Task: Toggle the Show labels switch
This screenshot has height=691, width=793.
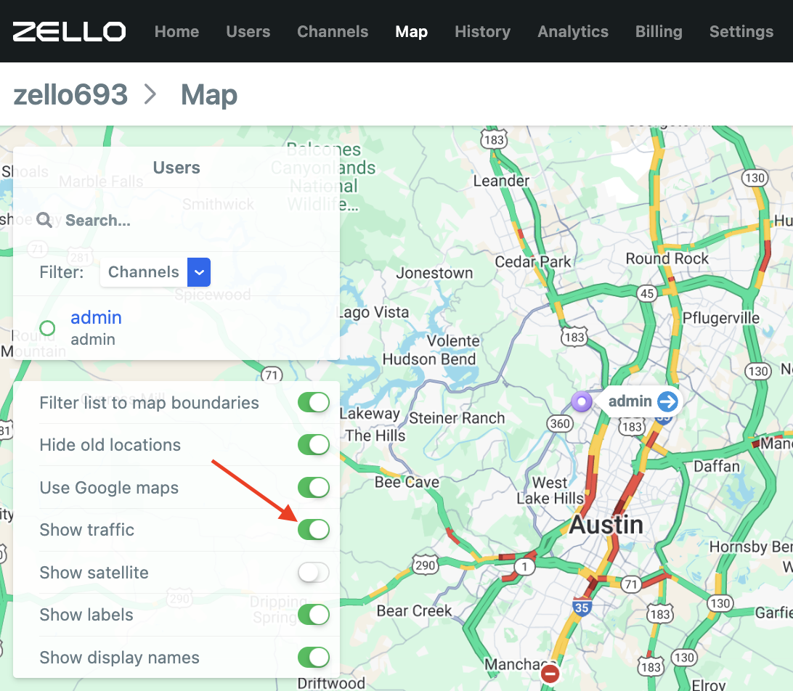Action: pos(314,615)
